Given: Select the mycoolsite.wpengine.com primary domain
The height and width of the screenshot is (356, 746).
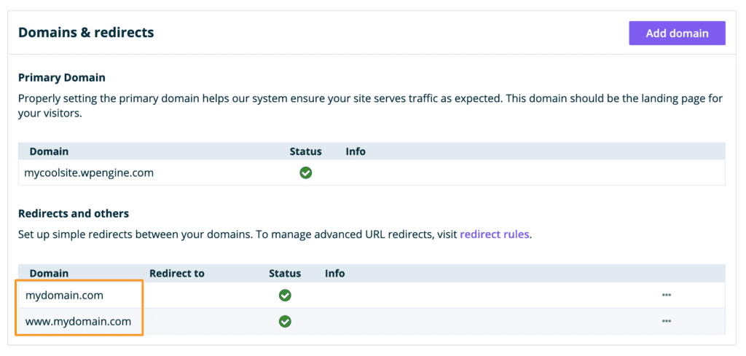Looking at the screenshot, I should (x=90, y=173).
